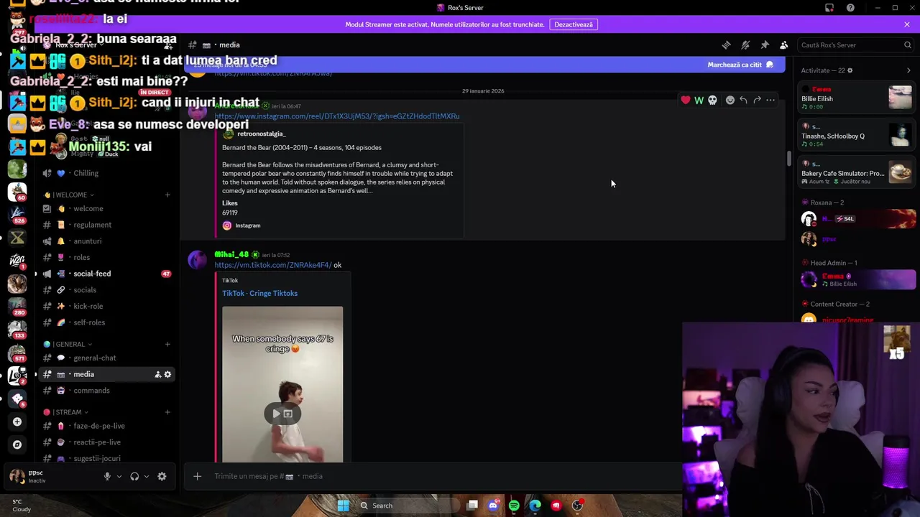Open Billie Eilish activity card
The width and height of the screenshot is (920, 517).
pyautogui.click(x=857, y=97)
